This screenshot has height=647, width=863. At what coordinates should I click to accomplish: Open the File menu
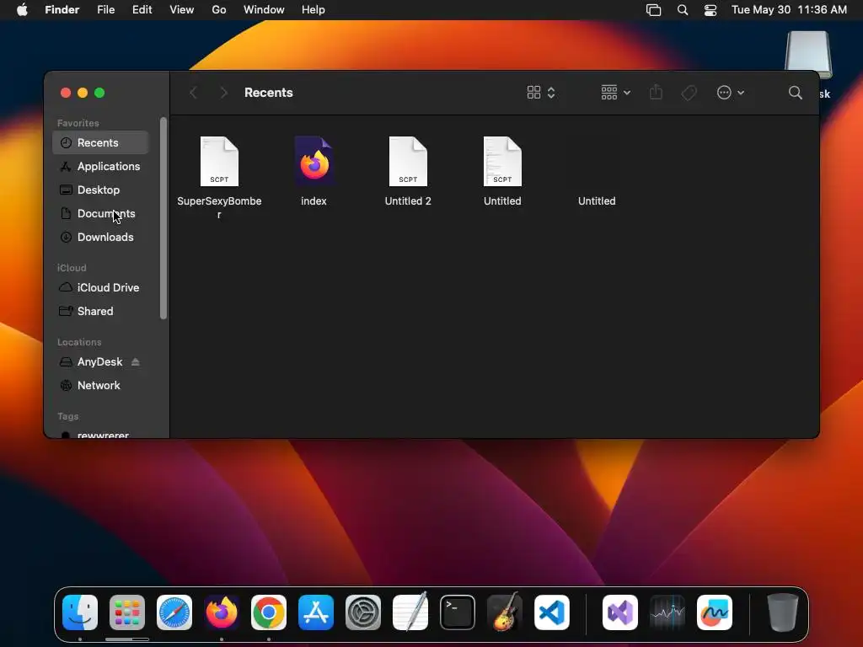click(x=105, y=10)
